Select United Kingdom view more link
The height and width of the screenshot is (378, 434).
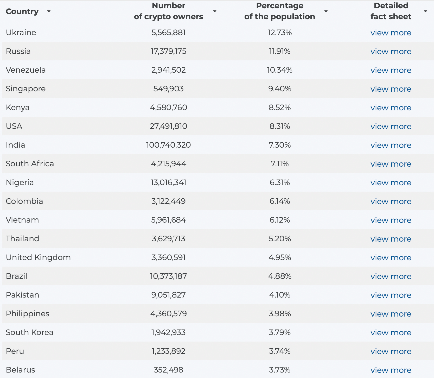pyautogui.click(x=391, y=258)
